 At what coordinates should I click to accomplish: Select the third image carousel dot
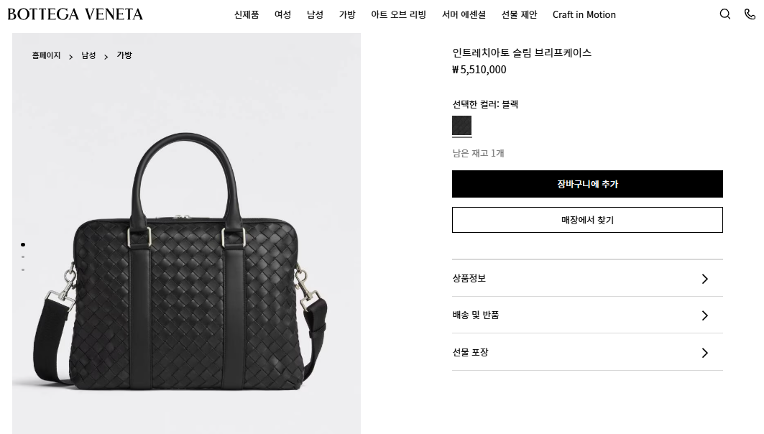(x=23, y=269)
